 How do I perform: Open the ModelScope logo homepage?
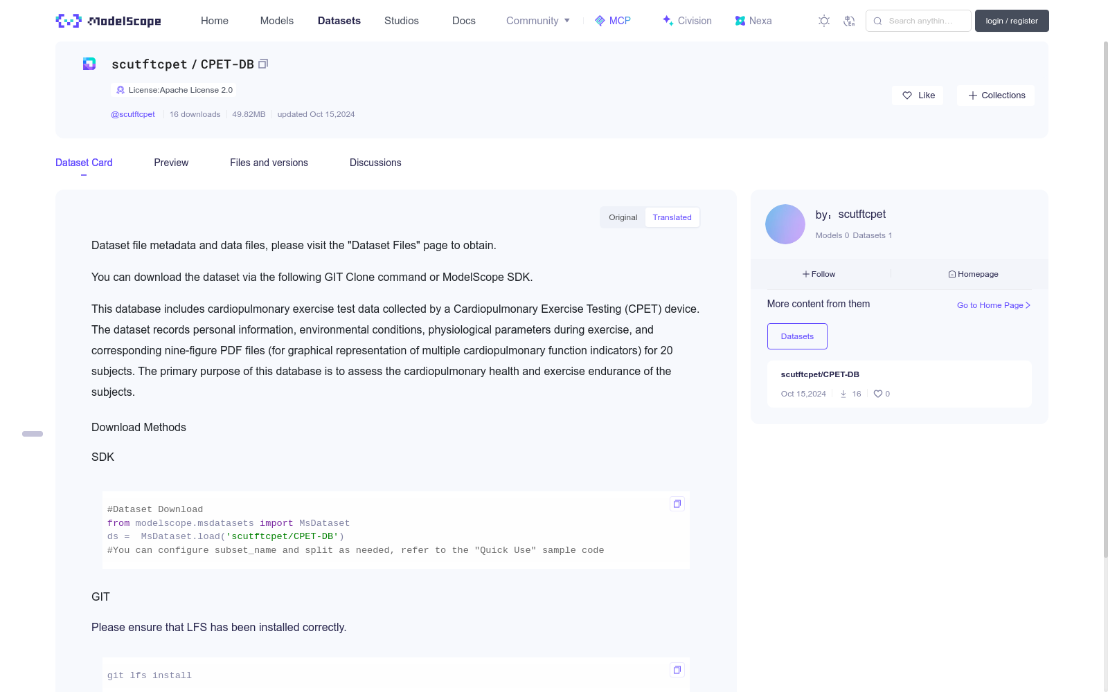click(109, 21)
